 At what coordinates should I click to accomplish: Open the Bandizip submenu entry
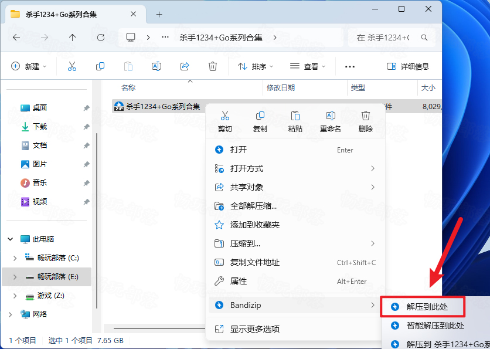click(295, 305)
